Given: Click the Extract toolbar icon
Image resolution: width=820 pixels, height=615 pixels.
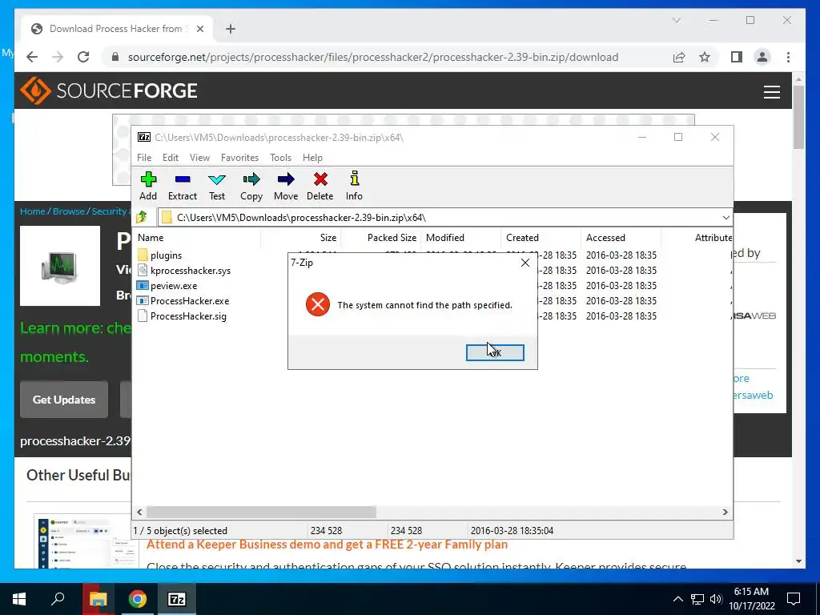Looking at the screenshot, I should [x=183, y=179].
